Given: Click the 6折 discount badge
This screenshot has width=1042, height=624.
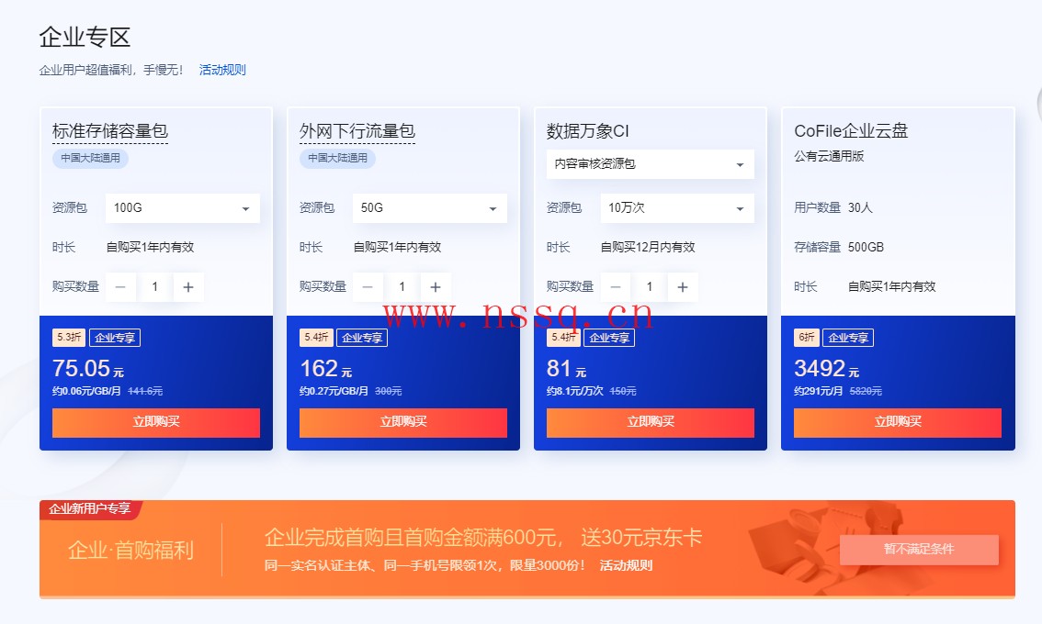Looking at the screenshot, I should 807,337.
